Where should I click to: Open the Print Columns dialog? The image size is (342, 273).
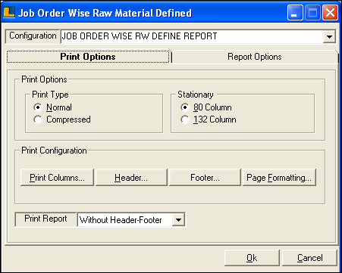(x=57, y=178)
